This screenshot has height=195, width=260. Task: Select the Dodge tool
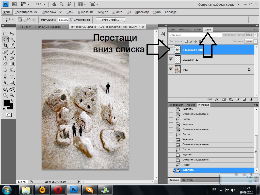tap(12, 70)
